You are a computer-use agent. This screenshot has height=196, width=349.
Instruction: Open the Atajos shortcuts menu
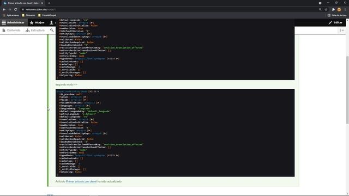coord(37,22)
